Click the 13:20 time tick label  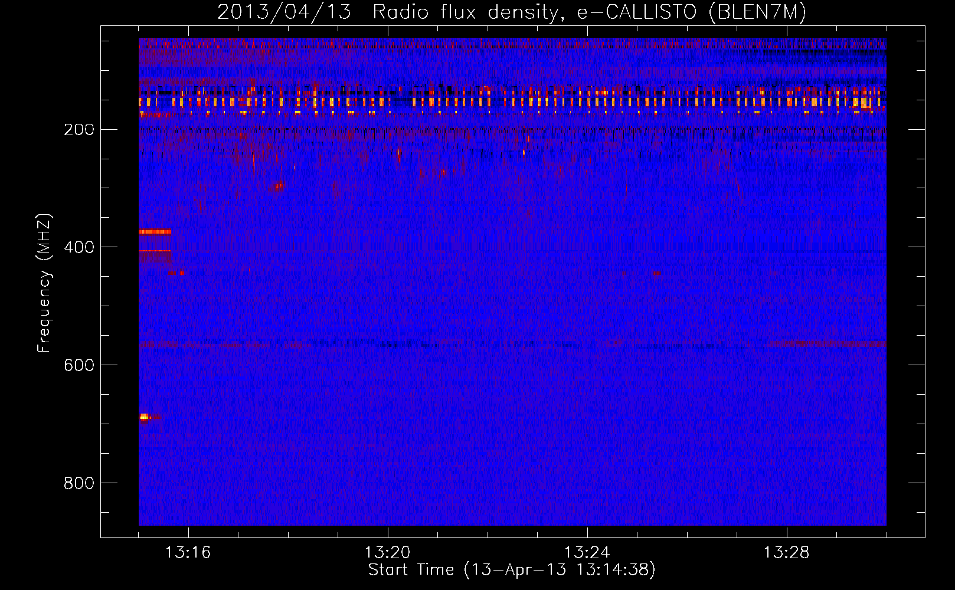coord(387,553)
